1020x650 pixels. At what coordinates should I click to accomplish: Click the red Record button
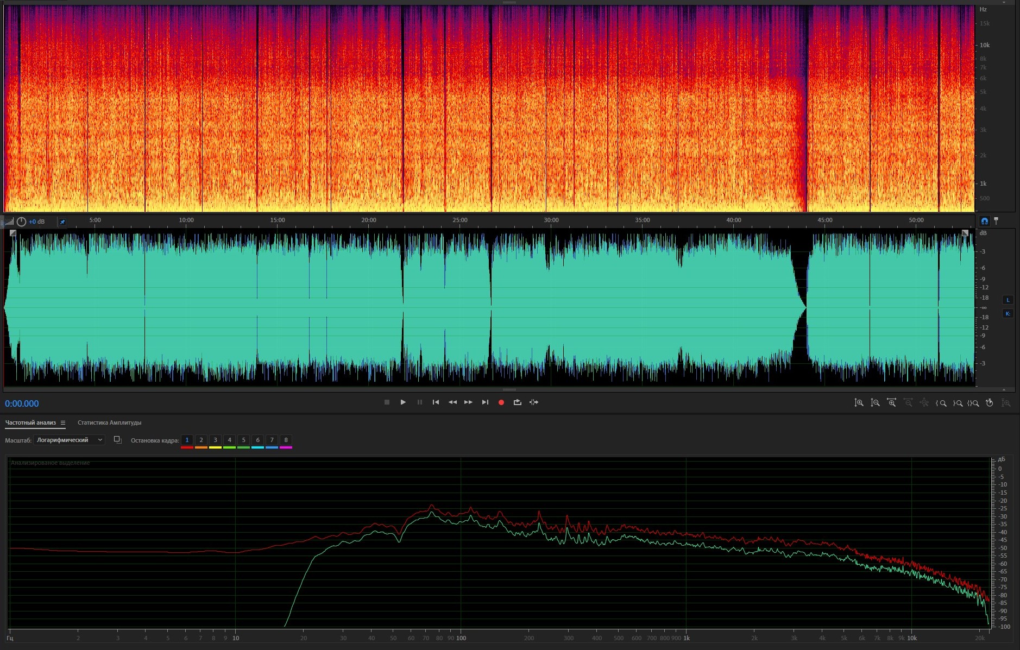pos(501,402)
